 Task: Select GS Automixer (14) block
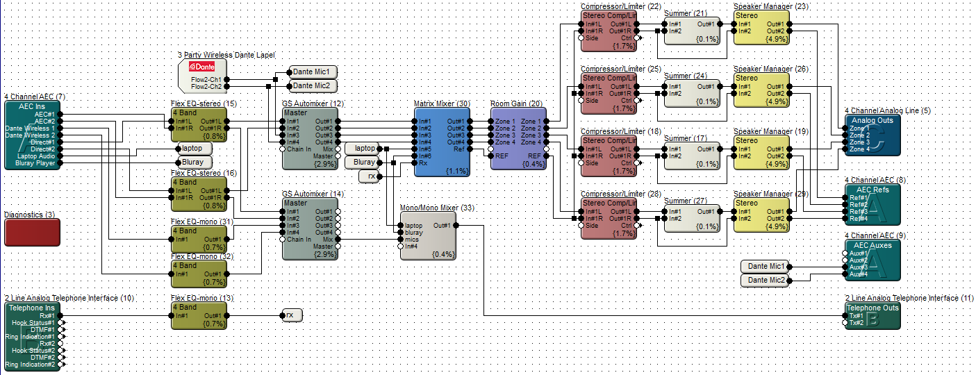(310, 228)
